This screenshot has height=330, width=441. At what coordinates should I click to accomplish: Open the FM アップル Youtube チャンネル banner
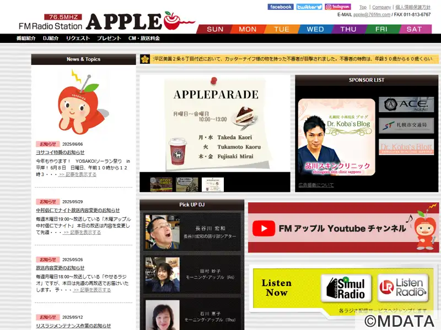343,228
